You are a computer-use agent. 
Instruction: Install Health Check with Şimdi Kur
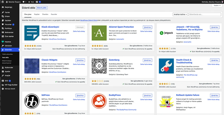215,60
